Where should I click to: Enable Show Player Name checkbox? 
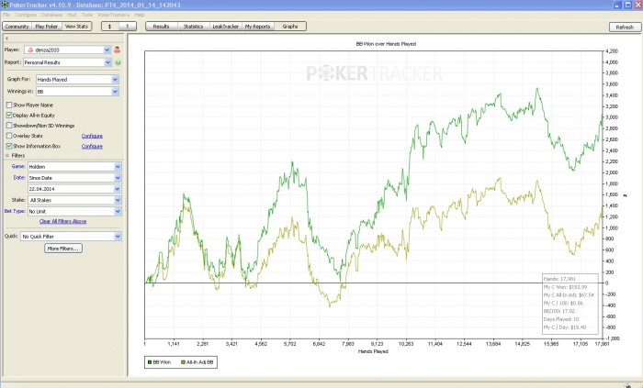click(9, 105)
